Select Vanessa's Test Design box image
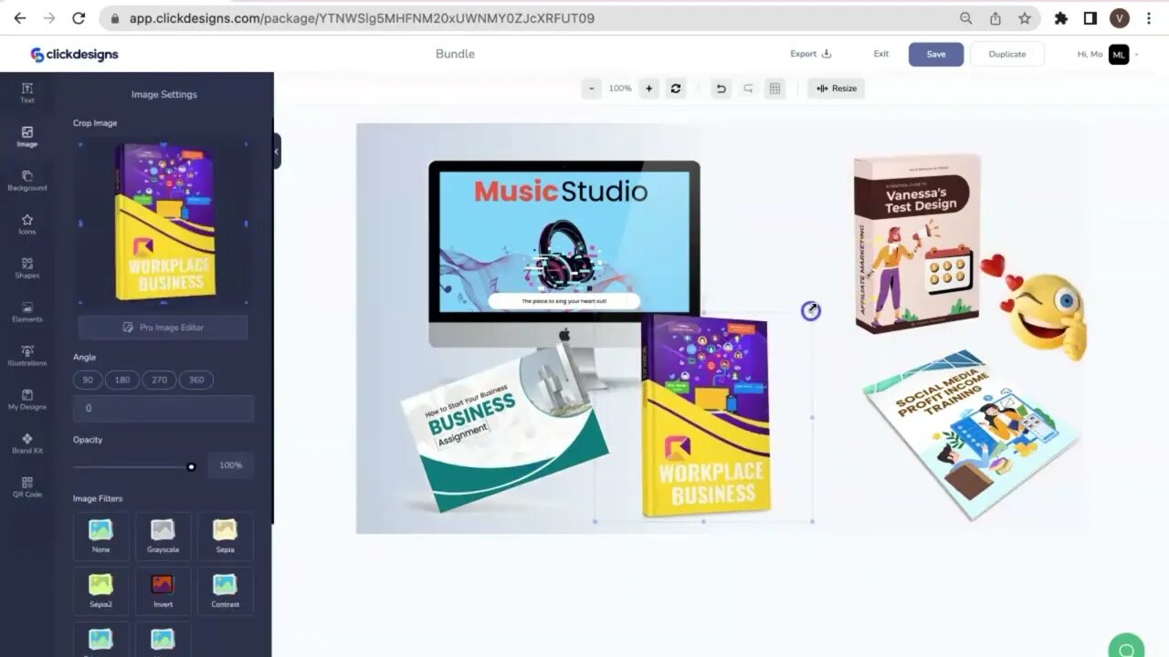This screenshot has height=657, width=1169. (x=917, y=243)
